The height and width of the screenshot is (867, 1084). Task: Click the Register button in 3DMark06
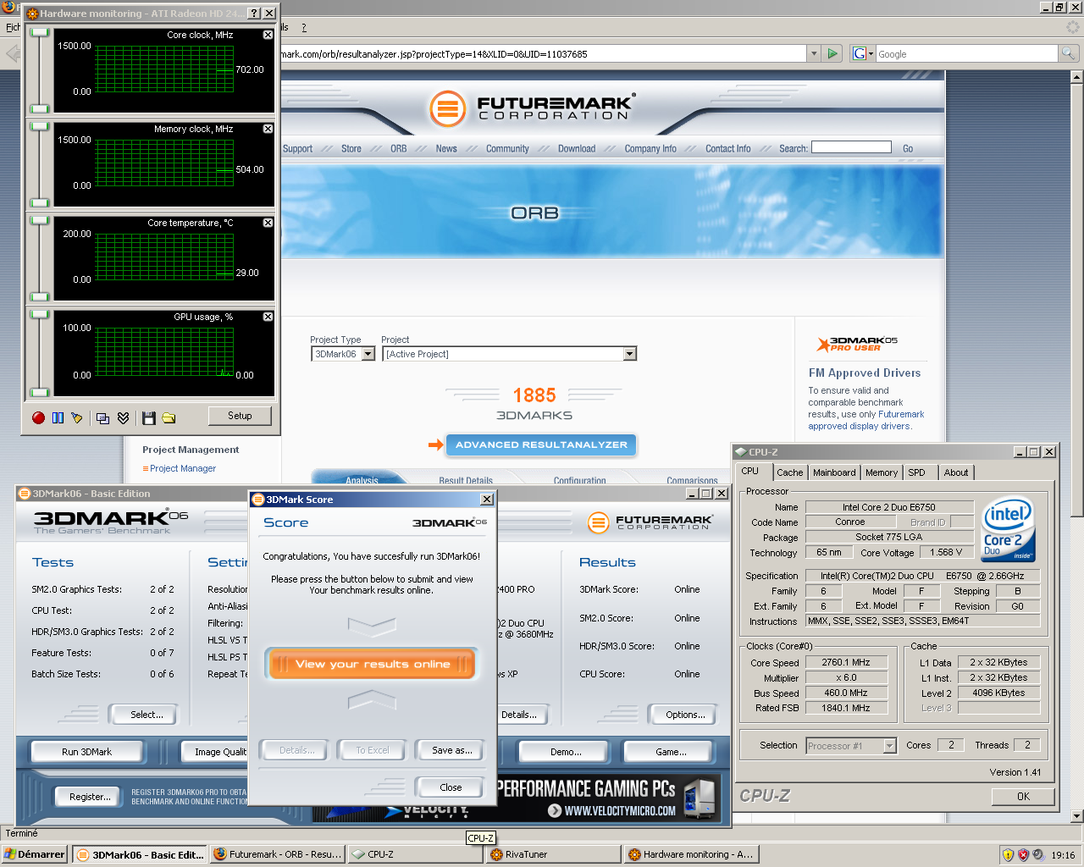click(x=90, y=797)
